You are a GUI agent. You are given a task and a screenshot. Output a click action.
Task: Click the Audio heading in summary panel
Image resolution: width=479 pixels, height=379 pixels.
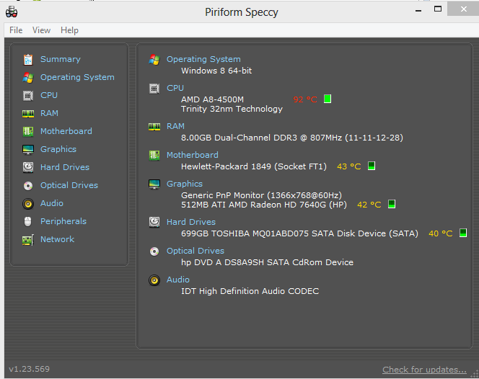tap(177, 280)
